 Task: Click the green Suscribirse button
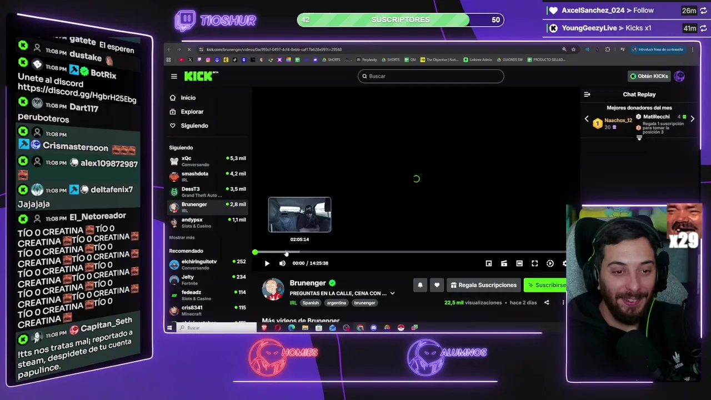coord(546,285)
